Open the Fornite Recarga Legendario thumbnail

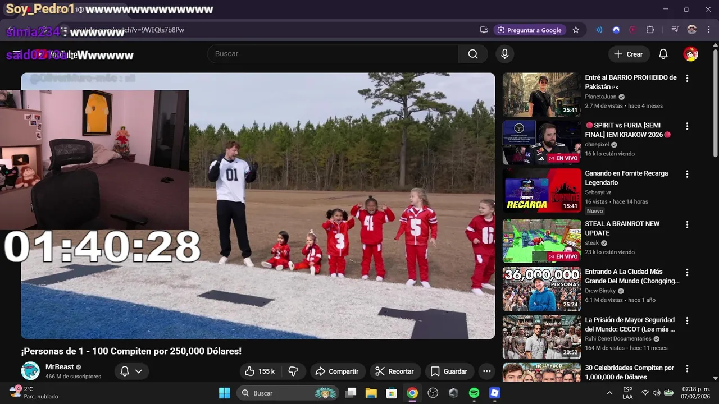coord(541,191)
